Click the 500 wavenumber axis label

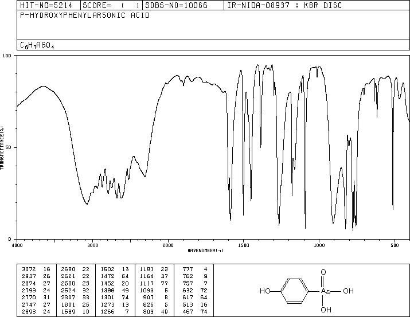(395, 245)
